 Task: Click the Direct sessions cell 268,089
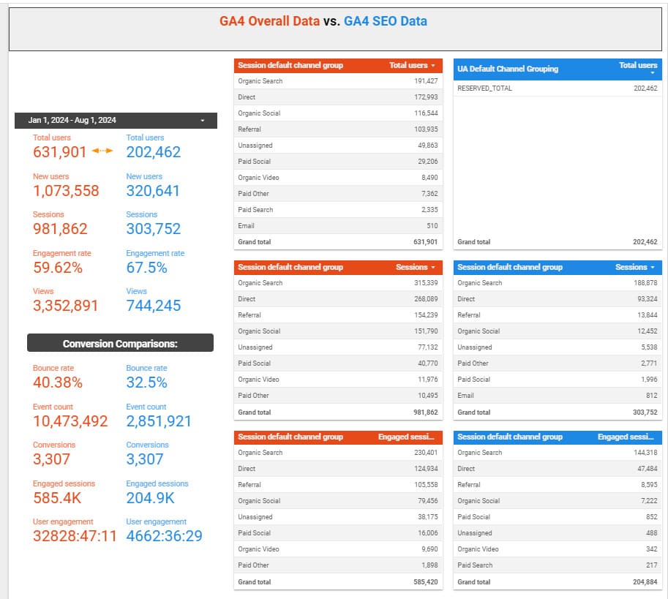coord(426,299)
